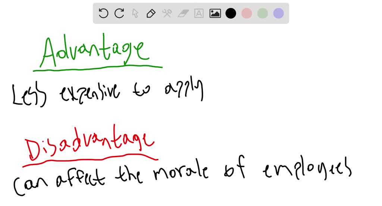
Task: Select the text box tool
Action: 199,13
